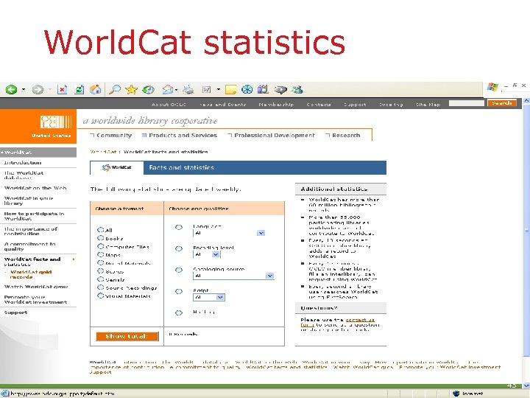Click the speech bubble Messenger icon

(280, 90)
